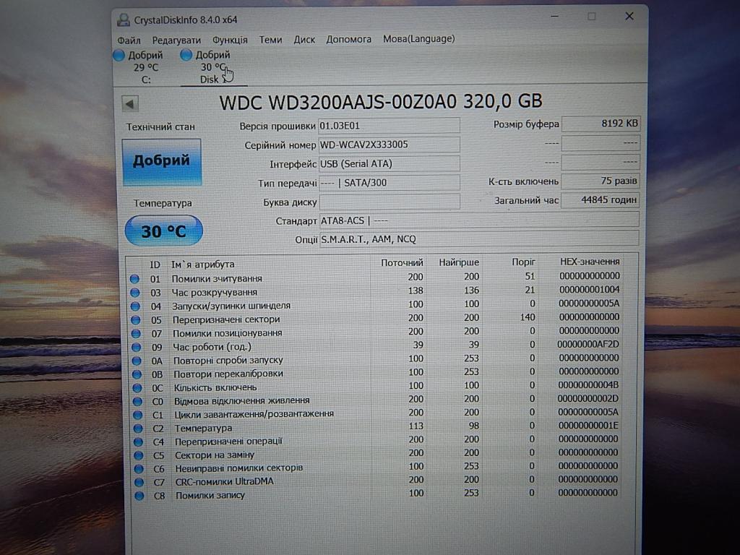Click the status dot for attribute 09
The width and height of the screenshot is (740, 555).
point(137,348)
